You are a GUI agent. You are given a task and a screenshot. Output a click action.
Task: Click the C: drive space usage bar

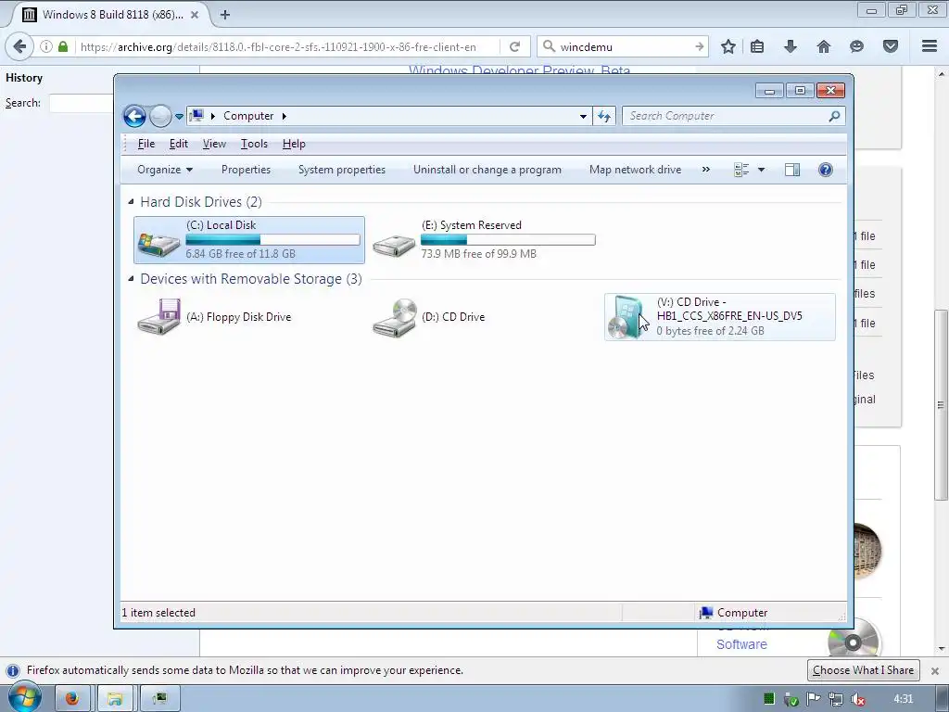pos(273,240)
